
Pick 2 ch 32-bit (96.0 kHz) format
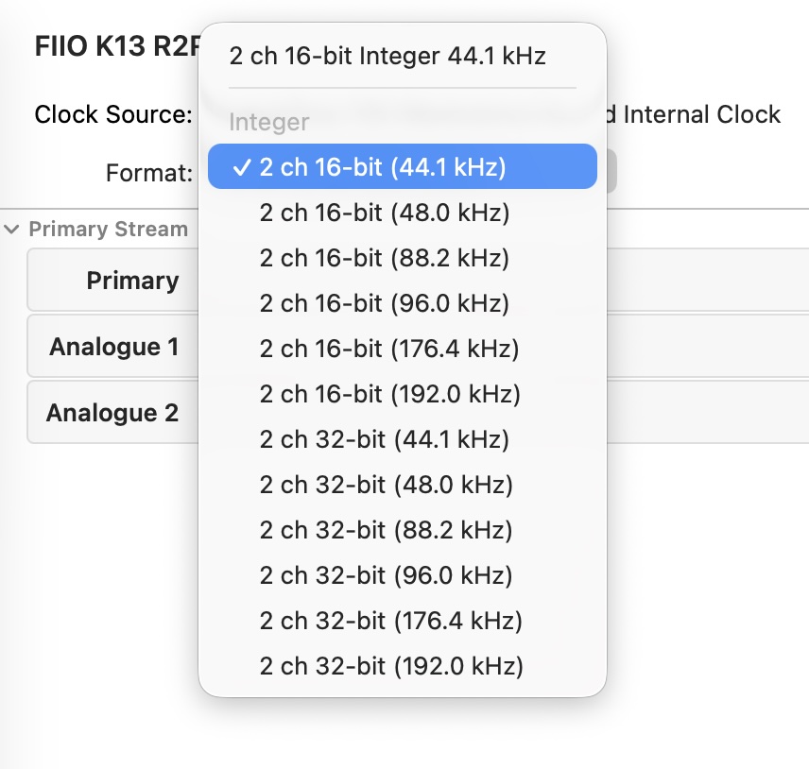coord(383,575)
